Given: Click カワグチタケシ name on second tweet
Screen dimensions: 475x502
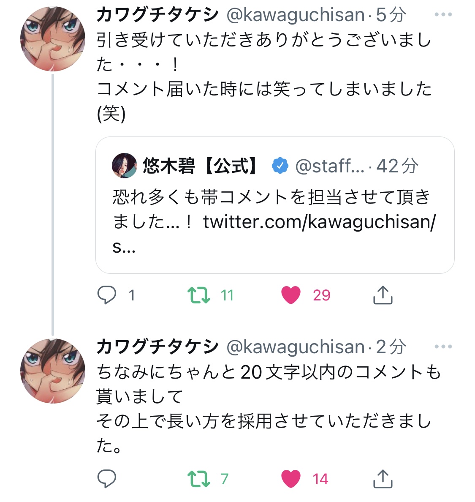Looking at the screenshot, I should (x=157, y=347).
